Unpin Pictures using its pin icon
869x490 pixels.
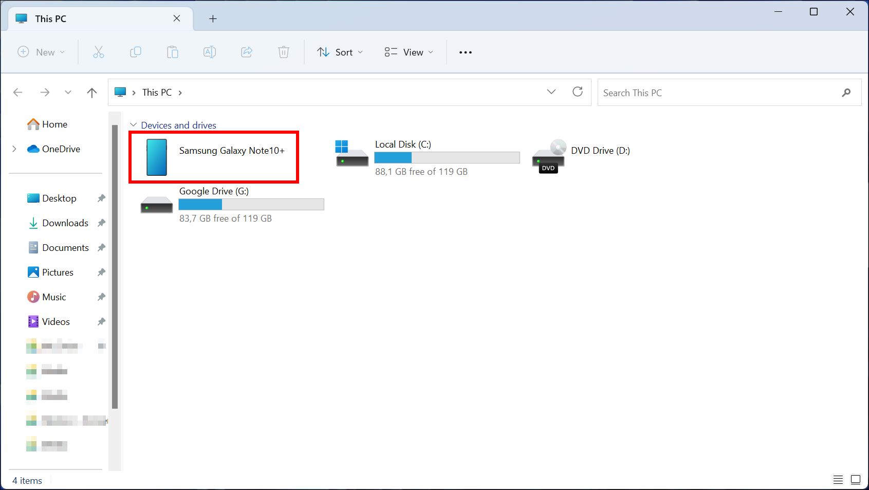[101, 273]
